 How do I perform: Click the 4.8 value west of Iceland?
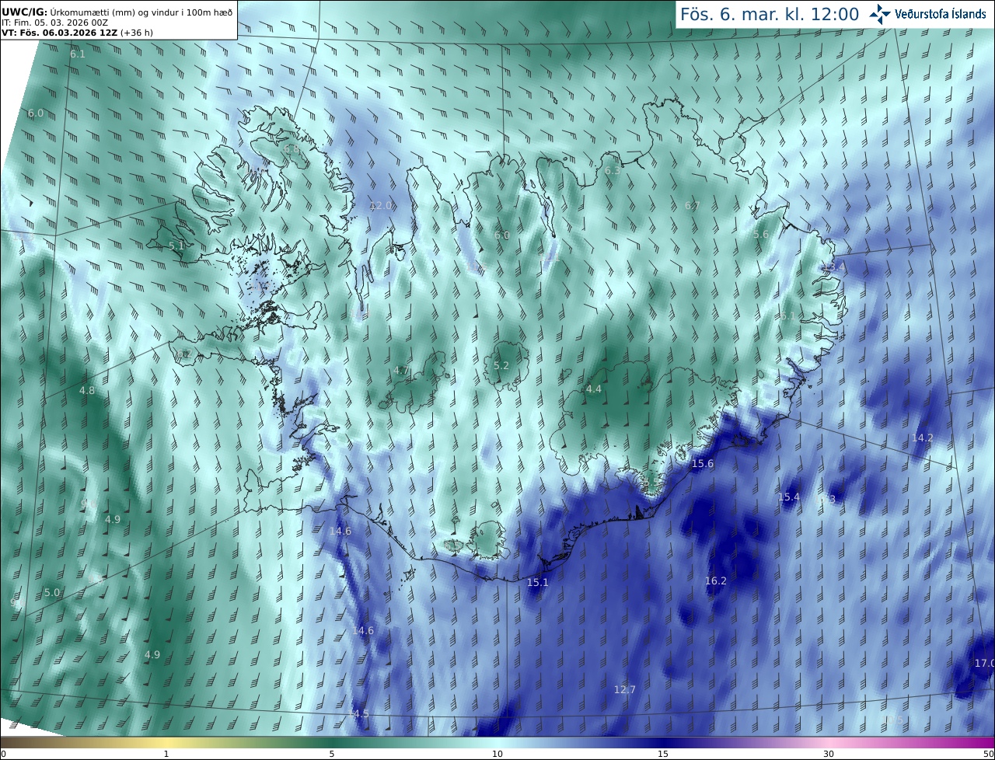[87, 390]
